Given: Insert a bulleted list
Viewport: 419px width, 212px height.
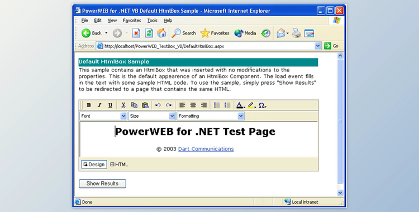Looking at the screenshot, I should (x=217, y=105).
